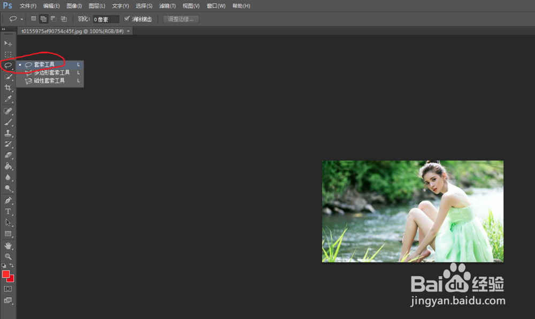Open the 窗口(W) menu
The image size is (535, 319).
point(216,6)
